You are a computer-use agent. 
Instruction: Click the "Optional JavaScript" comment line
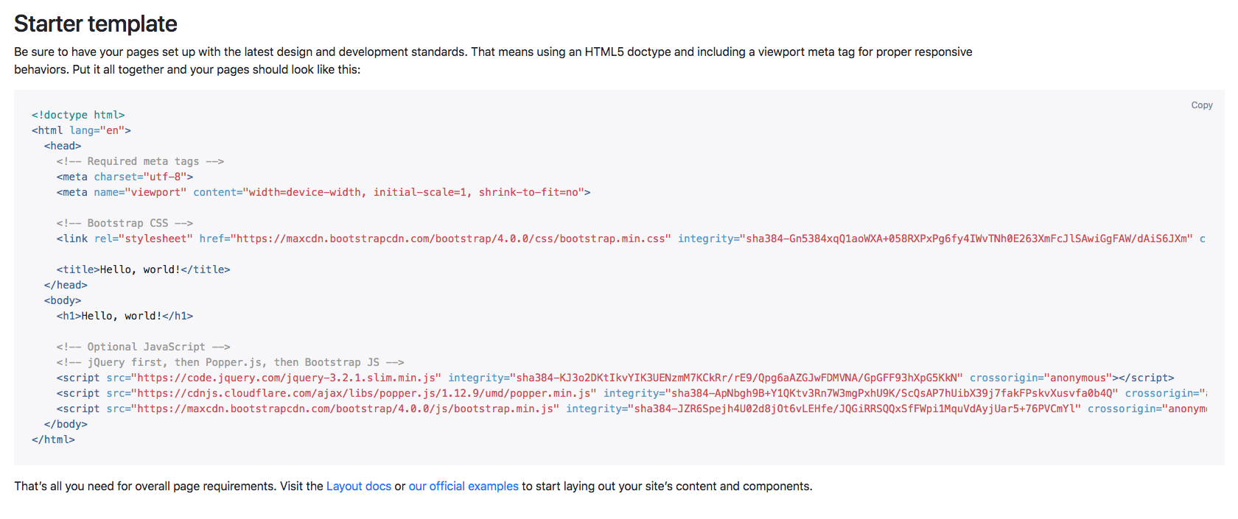(143, 347)
